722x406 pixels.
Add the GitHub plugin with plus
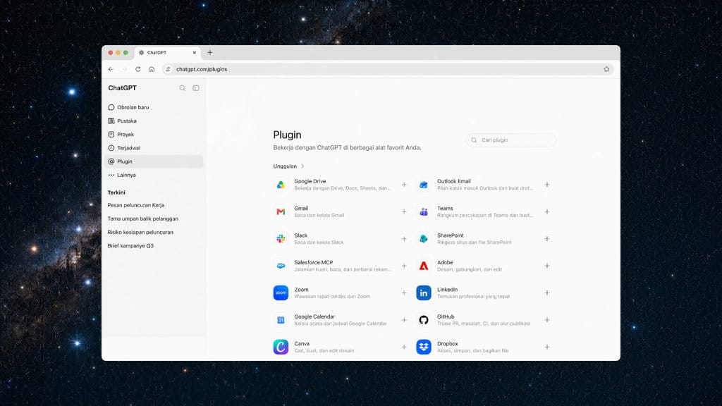[547, 320]
